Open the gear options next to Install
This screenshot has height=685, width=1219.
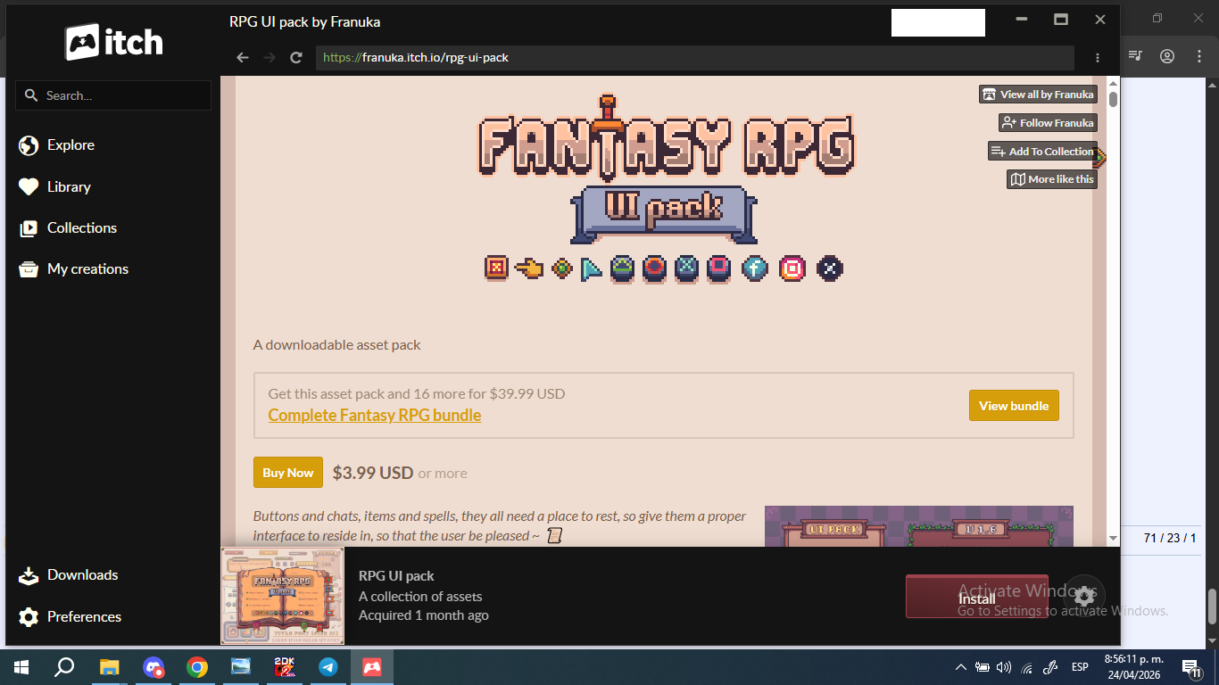pyautogui.click(x=1084, y=597)
